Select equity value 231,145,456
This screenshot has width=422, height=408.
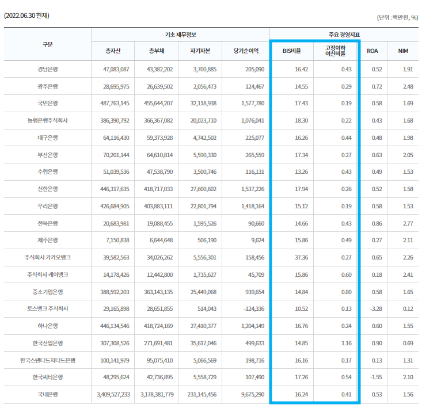coord(202,395)
